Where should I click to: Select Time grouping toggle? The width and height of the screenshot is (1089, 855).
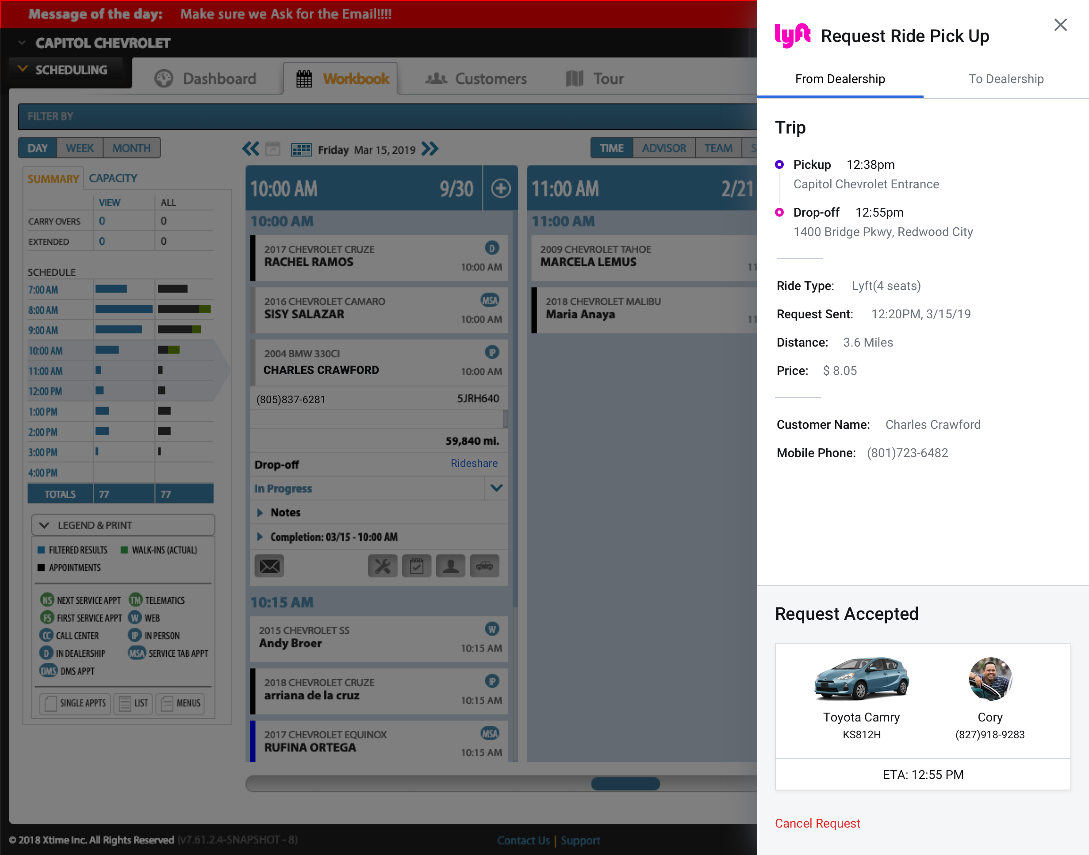(612, 148)
